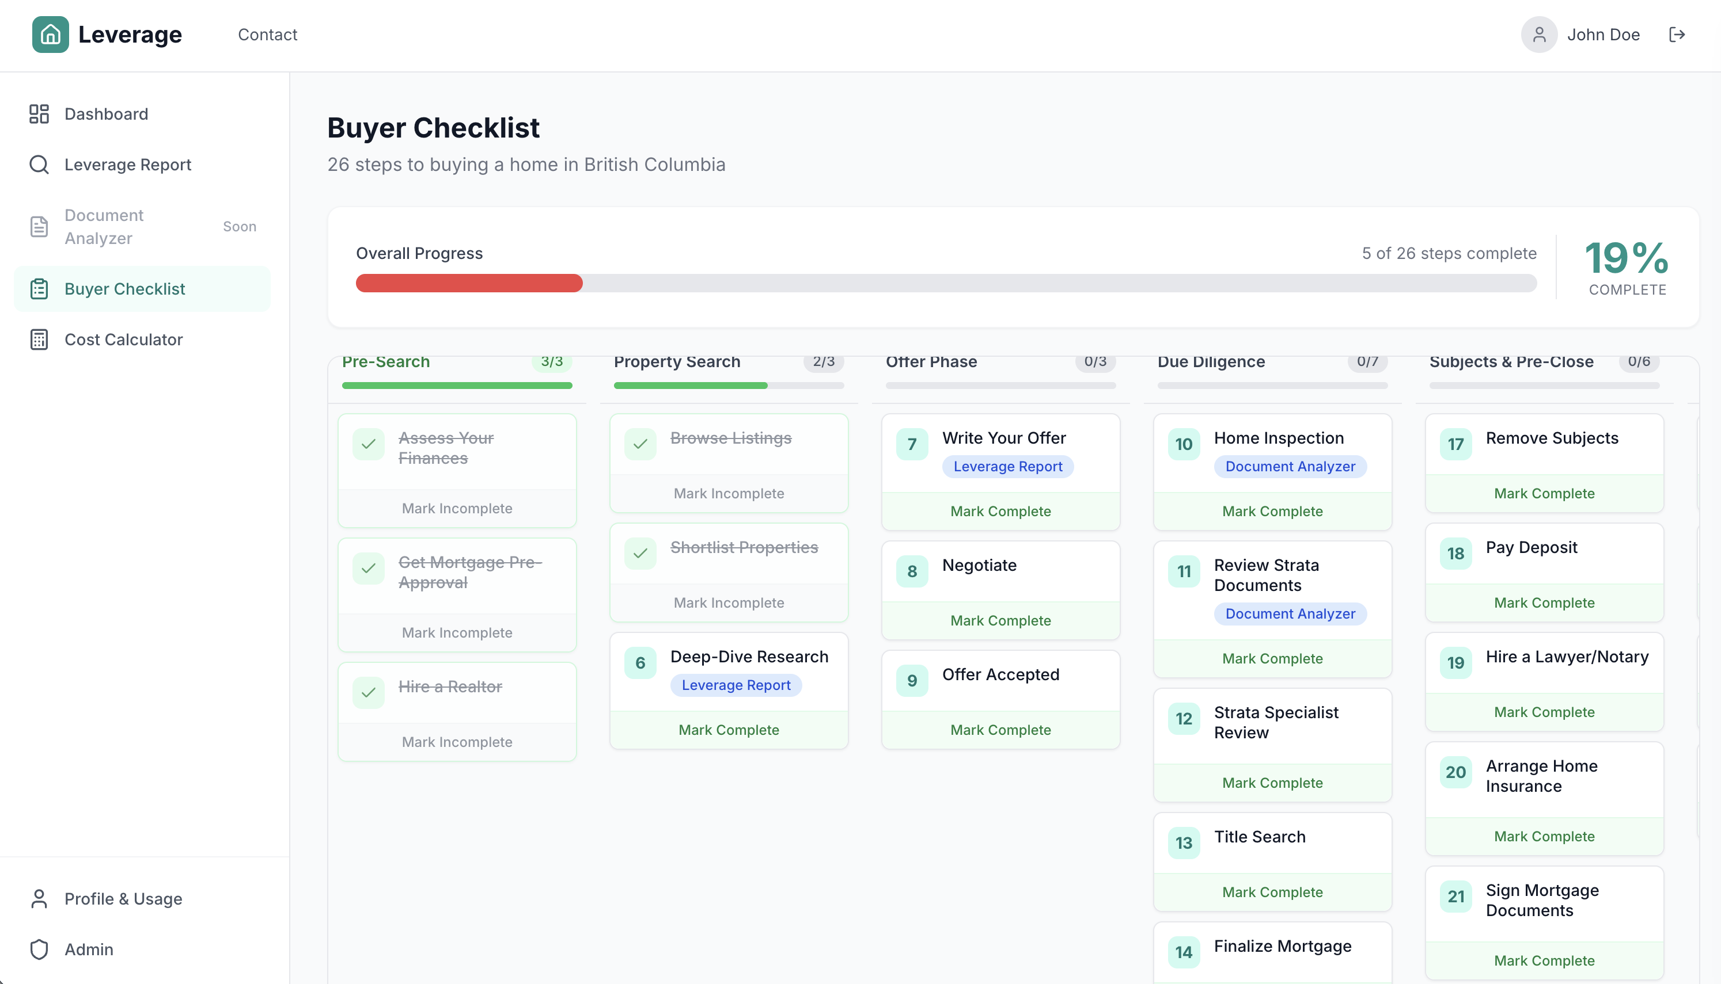Image resolution: width=1721 pixels, height=984 pixels.
Task: Click step number 6 badge for Deep-Dive Research
Action: click(x=640, y=663)
